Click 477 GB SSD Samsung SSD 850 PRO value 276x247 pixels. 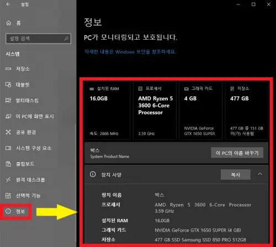pos(200,240)
